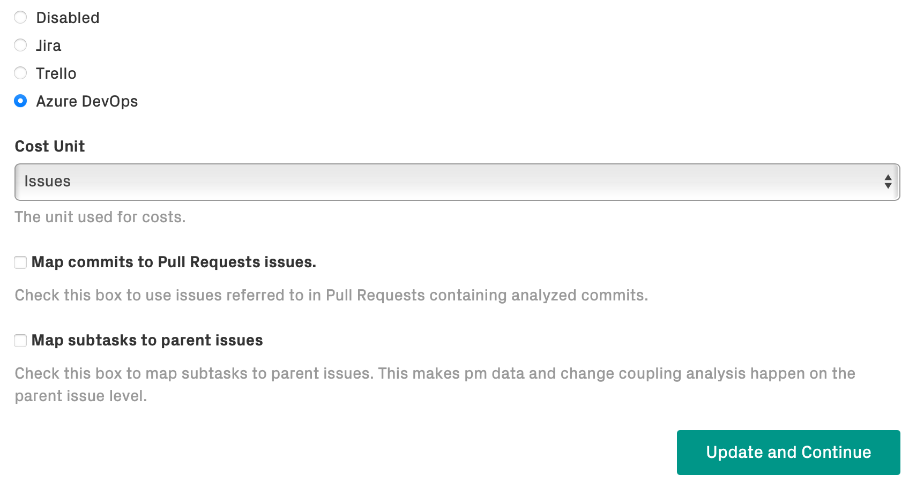Viewport: 924px width, 497px height.
Task: Open the Cost Unit dropdown
Action: pyautogui.click(x=457, y=182)
